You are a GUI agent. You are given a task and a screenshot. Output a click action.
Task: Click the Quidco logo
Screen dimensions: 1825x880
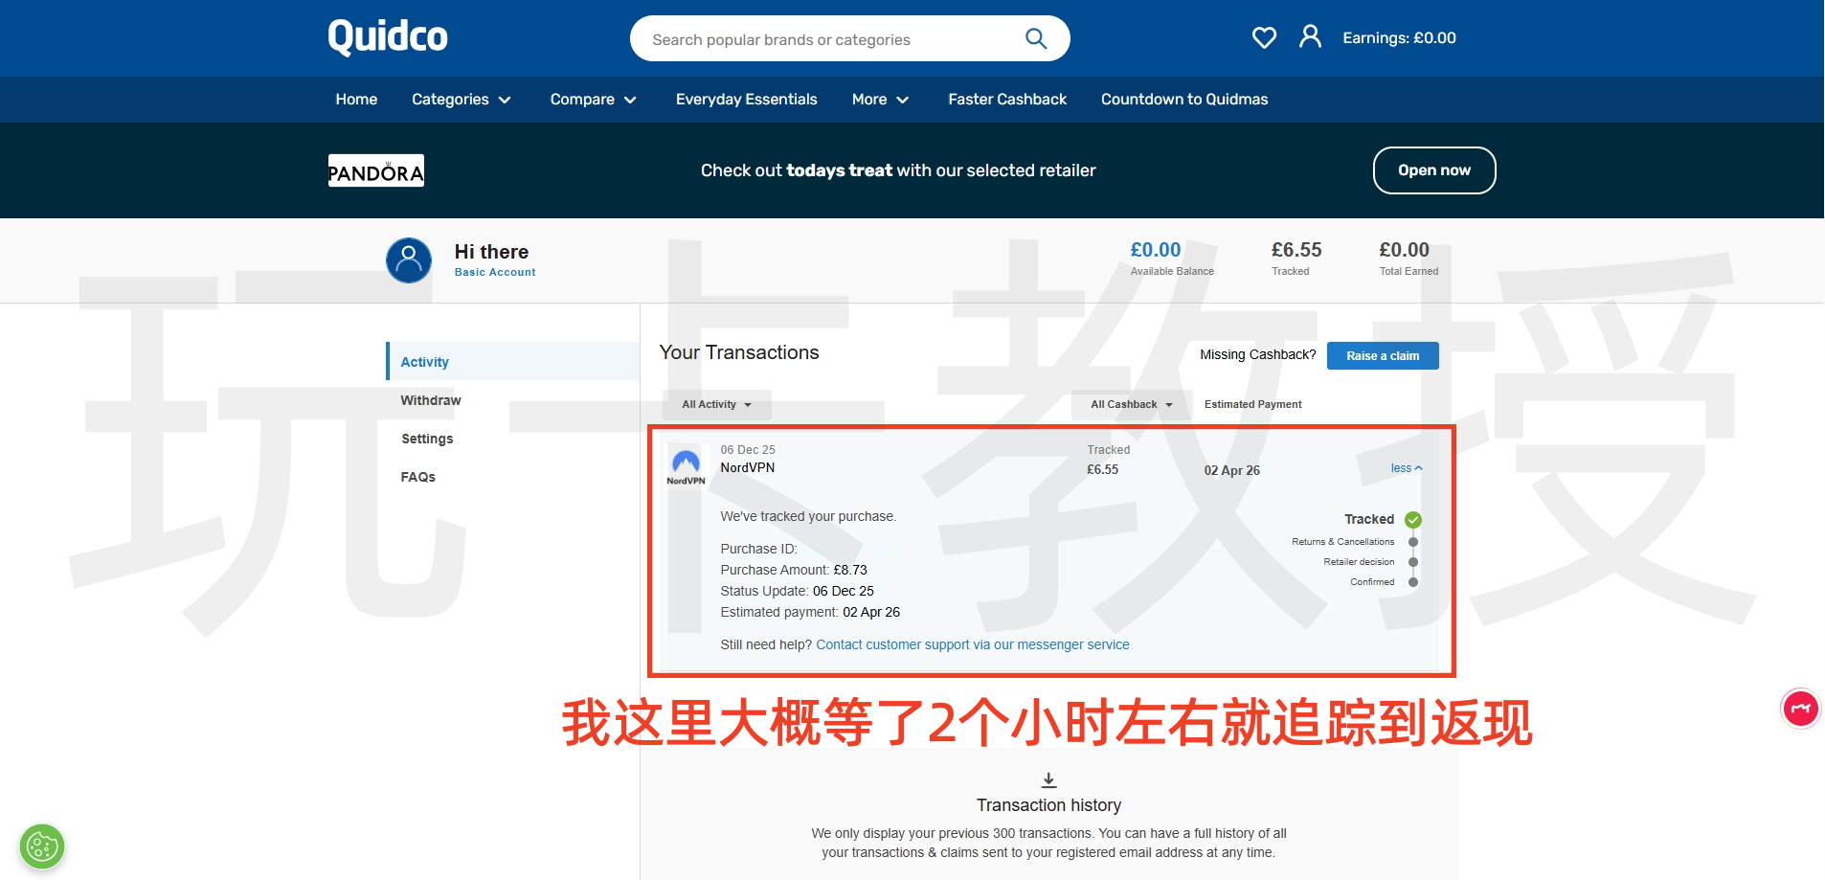pos(387,35)
